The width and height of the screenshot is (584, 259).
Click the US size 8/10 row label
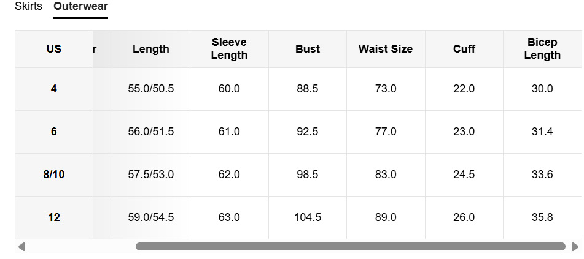[x=54, y=175]
